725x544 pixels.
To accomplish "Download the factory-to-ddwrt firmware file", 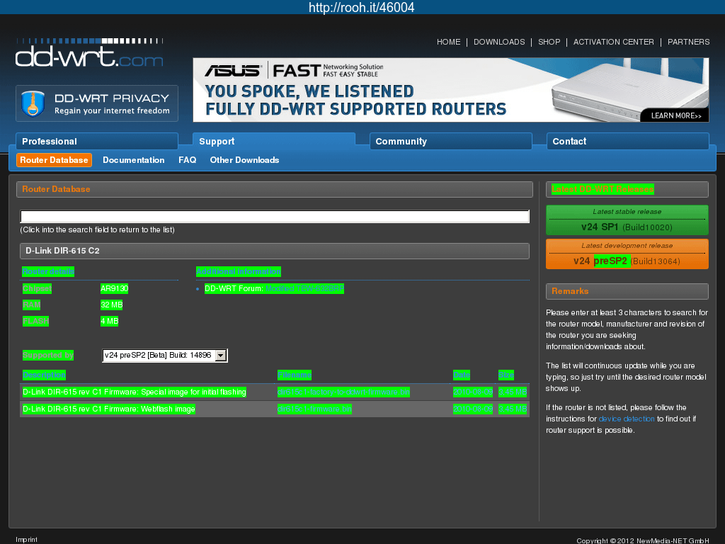I will pyautogui.click(x=343, y=392).
